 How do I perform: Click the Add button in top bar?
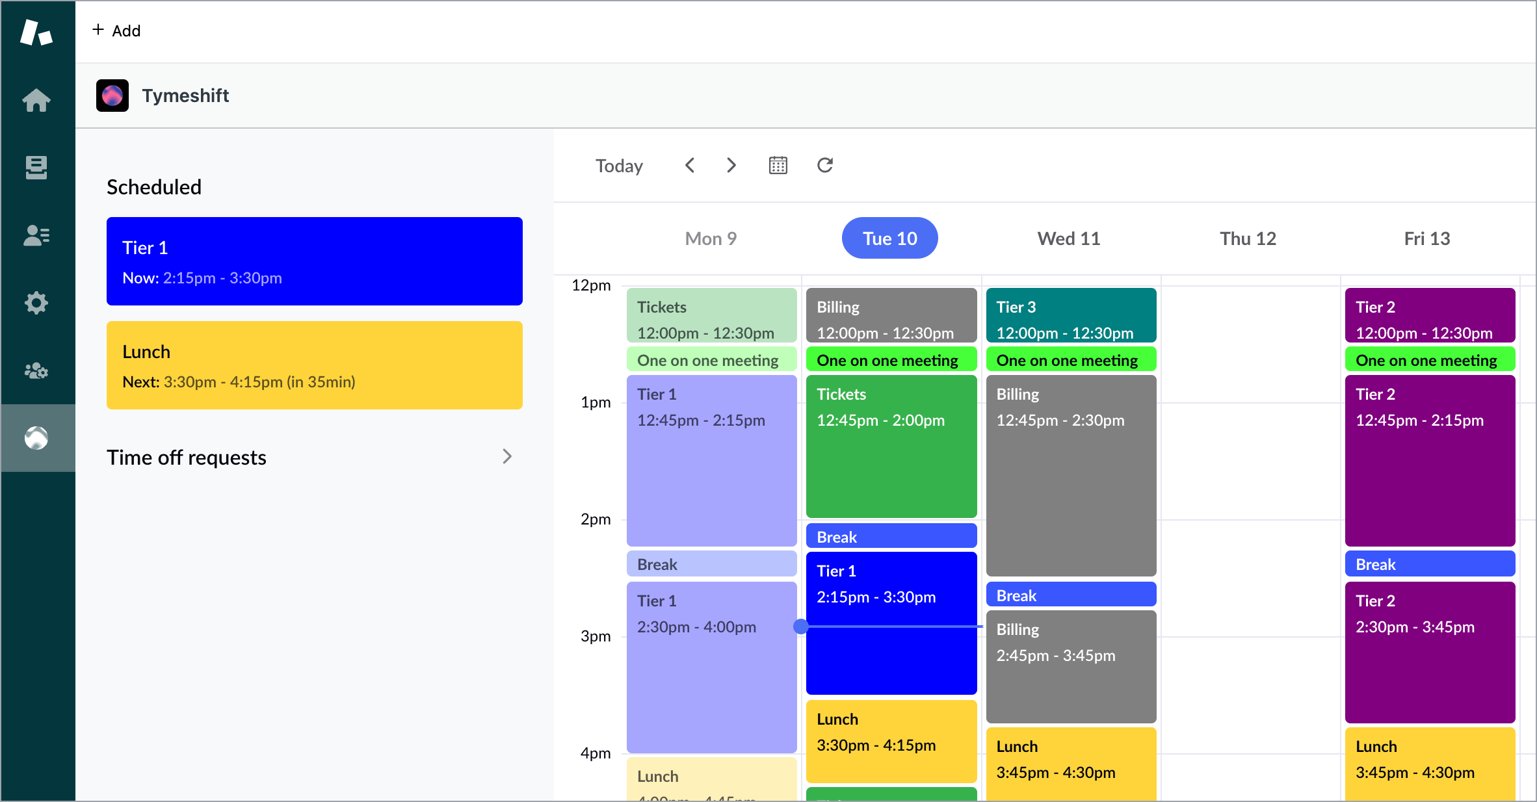click(117, 31)
